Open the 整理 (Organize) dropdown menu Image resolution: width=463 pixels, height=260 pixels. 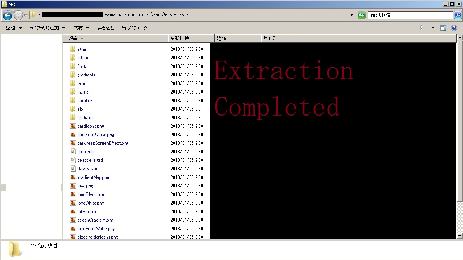[14, 28]
